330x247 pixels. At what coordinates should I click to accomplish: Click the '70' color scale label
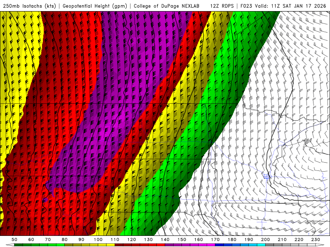(48, 240)
